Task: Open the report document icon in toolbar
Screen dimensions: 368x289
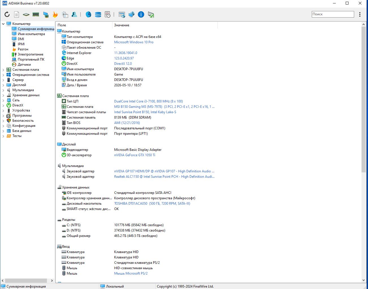Action: coord(17,14)
